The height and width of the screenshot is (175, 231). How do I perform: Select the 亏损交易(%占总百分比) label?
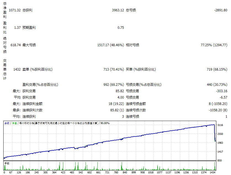(x=144, y=85)
